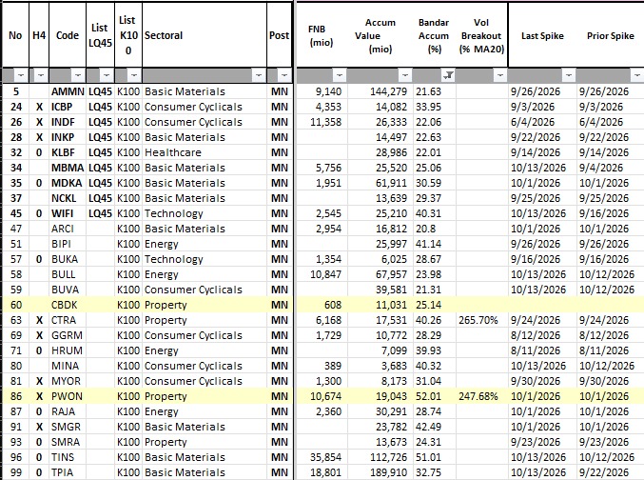Click the MBMA code cell
The width and height of the screenshot is (644, 480).
(68, 168)
